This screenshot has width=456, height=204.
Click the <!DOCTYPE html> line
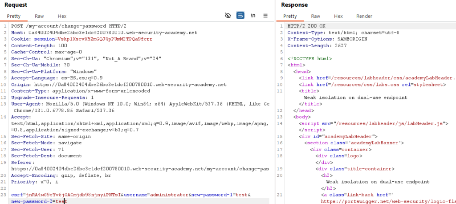(309, 58)
